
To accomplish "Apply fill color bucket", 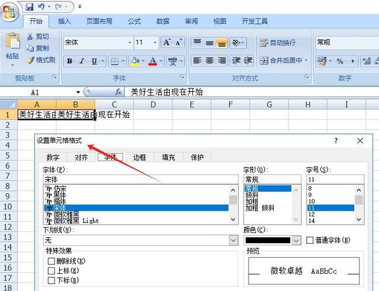I will pyautogui.click(x=135, y=61).
